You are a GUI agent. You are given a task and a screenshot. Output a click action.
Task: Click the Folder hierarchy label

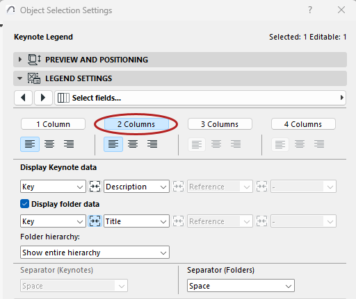(50, 237)
